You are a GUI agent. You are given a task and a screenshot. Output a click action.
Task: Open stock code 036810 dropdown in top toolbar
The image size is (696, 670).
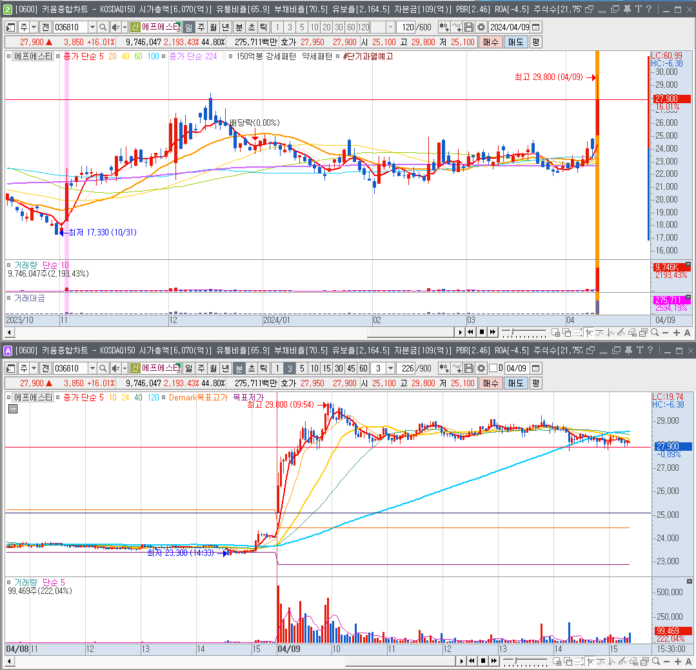click(92, 28)
